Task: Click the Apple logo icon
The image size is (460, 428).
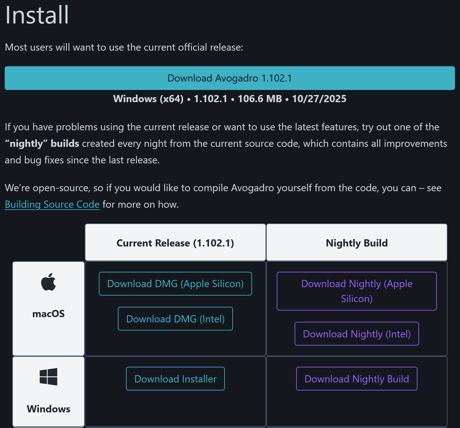Action: coord(48,282)
